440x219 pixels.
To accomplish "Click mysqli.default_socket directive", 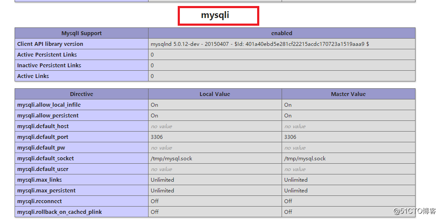I will 46,158.
